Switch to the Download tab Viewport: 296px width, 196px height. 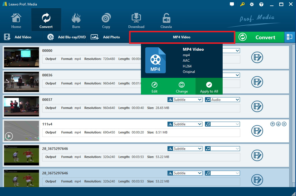click(136, 19)
